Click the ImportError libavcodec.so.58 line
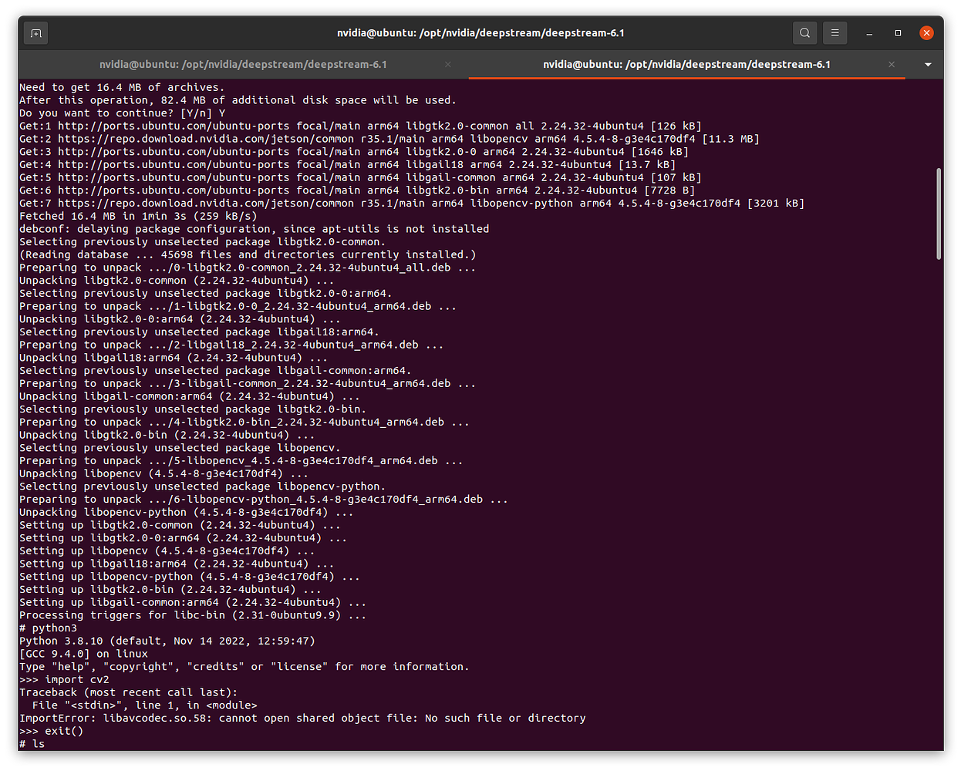Screen dimensions: 961x771 pos(302,718)
